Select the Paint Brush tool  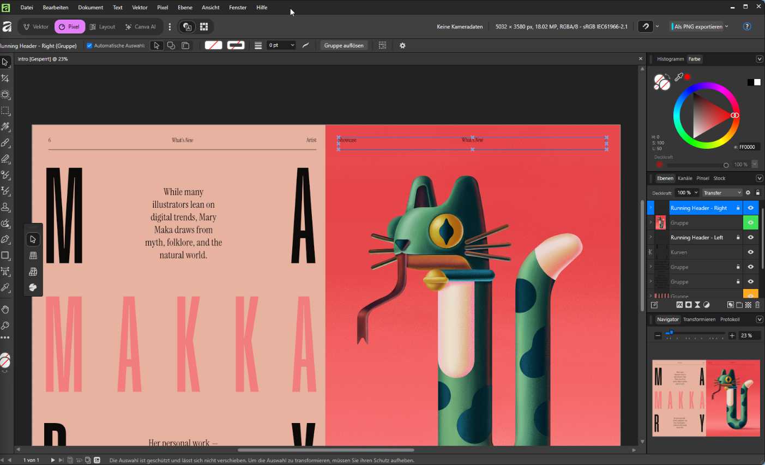(5, 143)
